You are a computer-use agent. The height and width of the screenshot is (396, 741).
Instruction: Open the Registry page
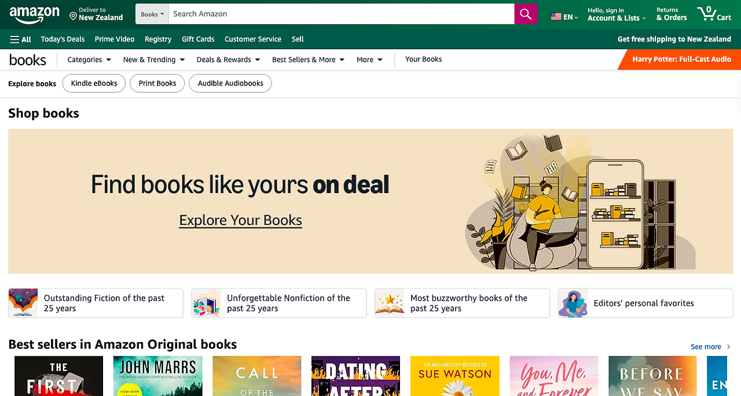click(158, 39)
